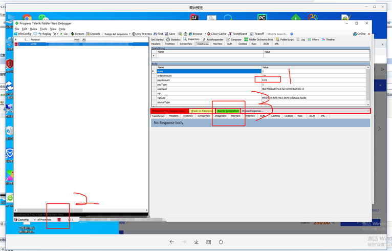Switch to the FiddlerScript tab
This screenshot has height=251, width=392.
tap(285, 39)
